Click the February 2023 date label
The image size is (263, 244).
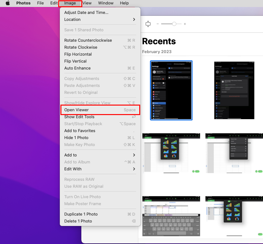click(x=157, y=52)
